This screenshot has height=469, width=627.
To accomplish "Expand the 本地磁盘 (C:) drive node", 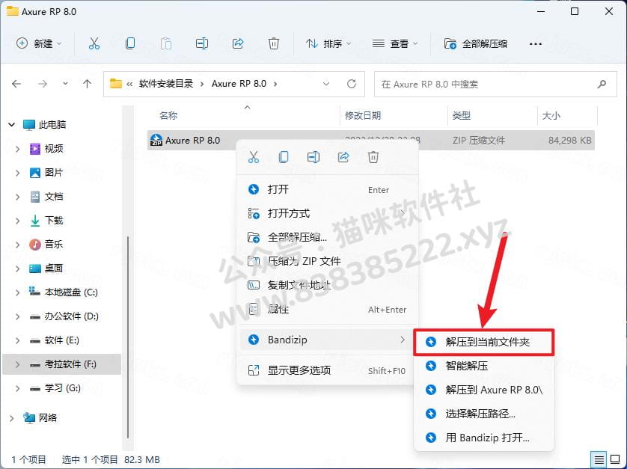I will point(18,292).
